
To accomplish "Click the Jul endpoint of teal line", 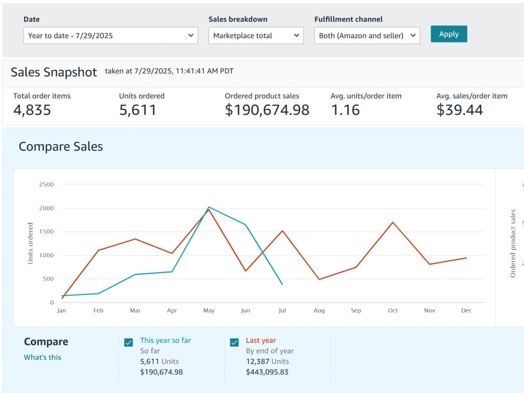I will point(282,285).
